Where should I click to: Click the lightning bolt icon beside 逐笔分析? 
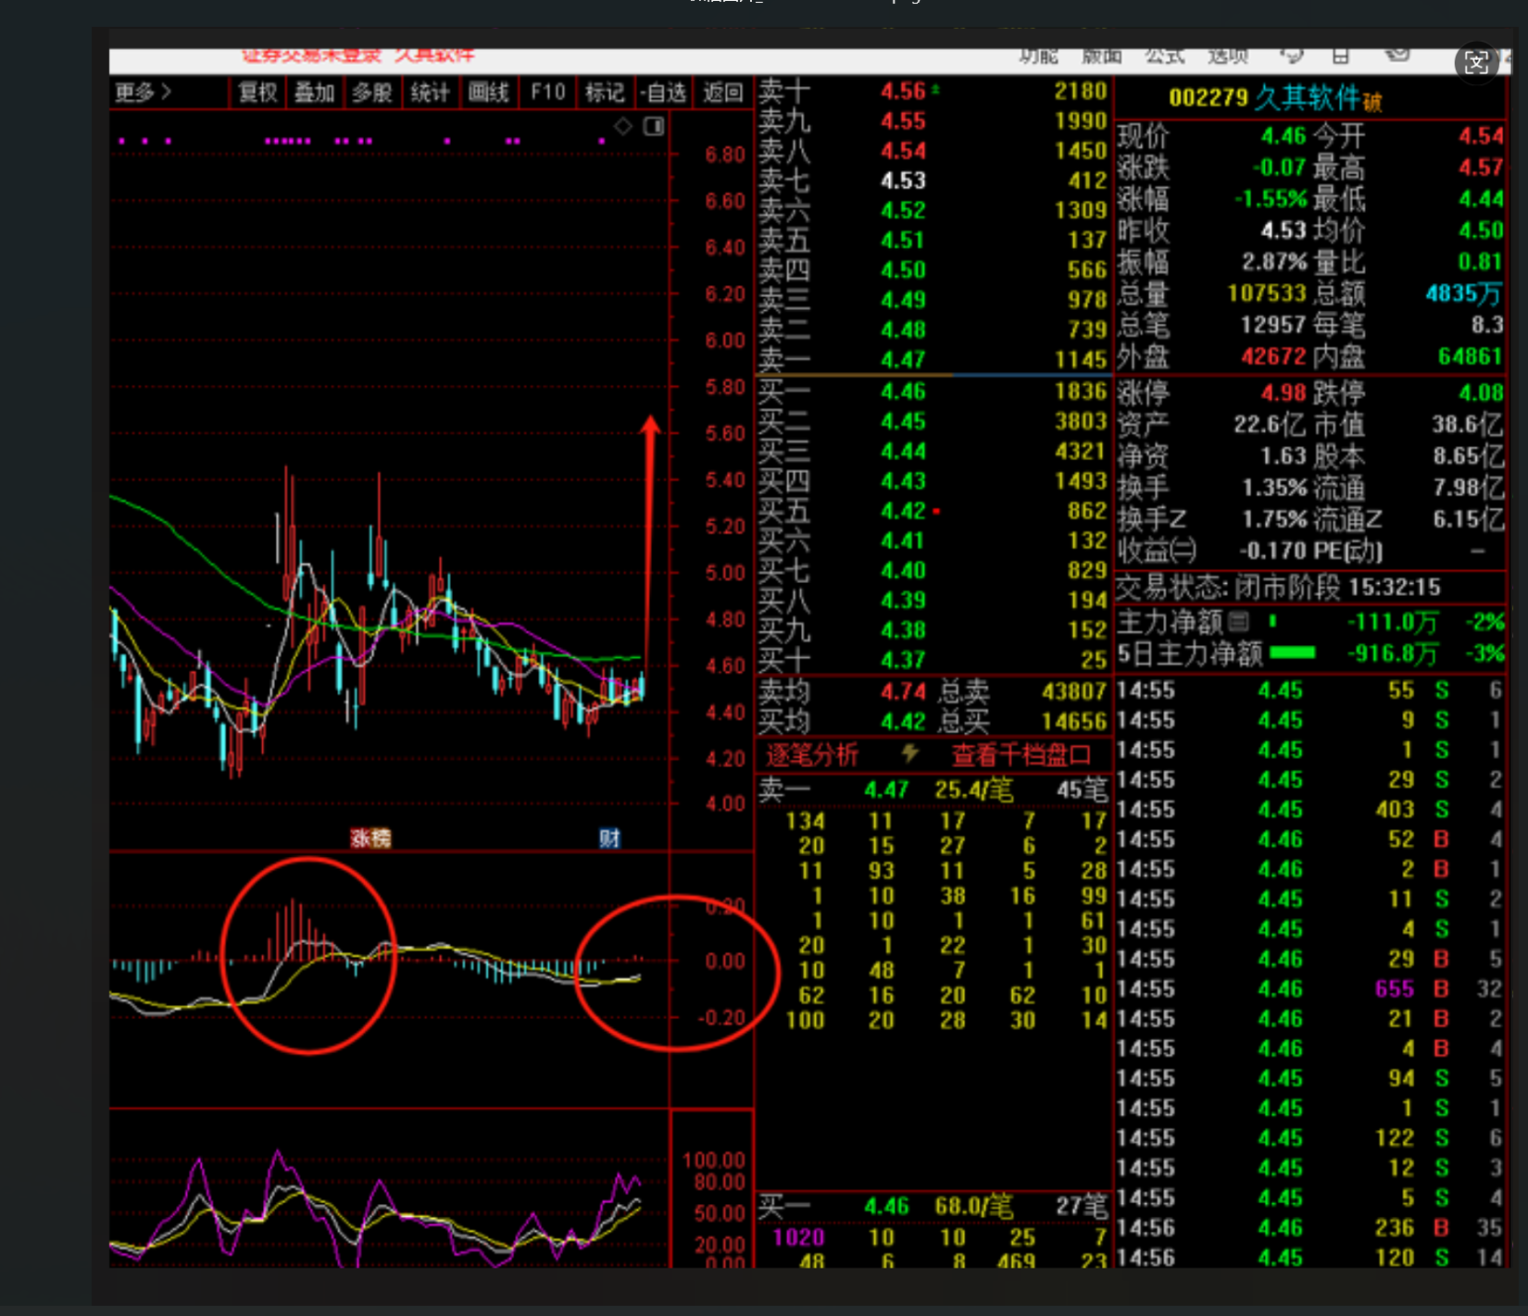point(909,753)
